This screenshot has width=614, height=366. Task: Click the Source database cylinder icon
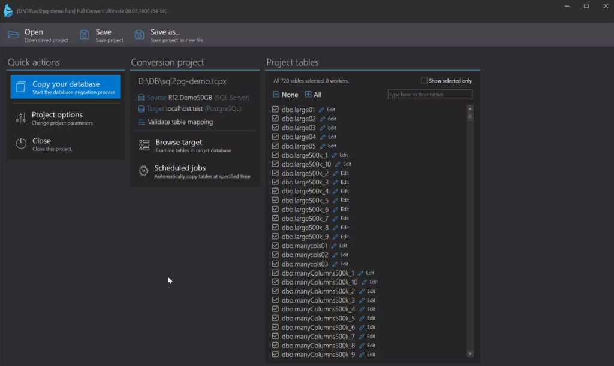(x=141, y=98)
